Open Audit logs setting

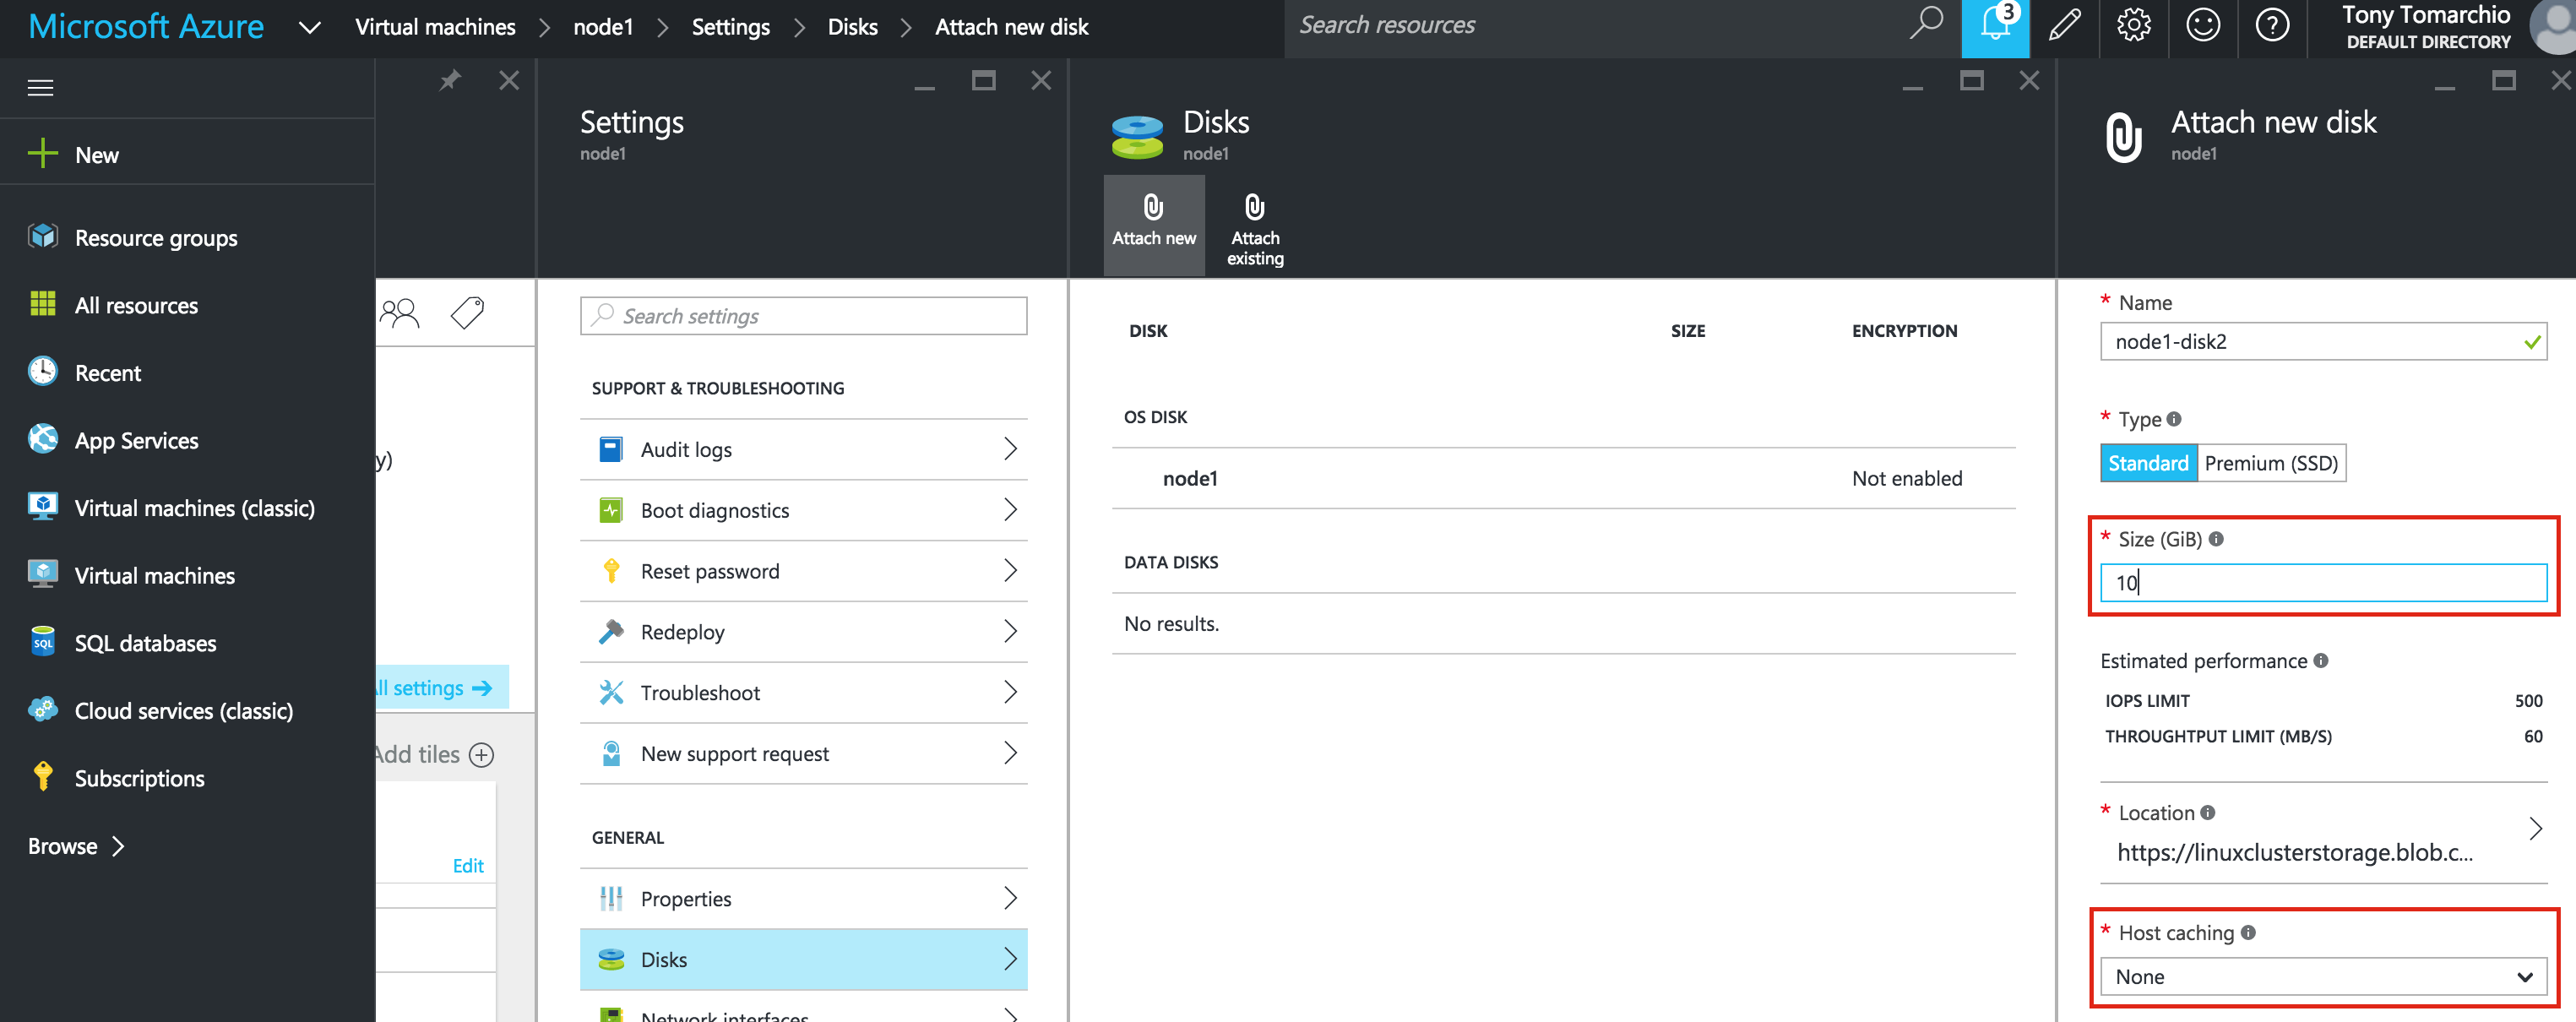(x=803, y=450)
